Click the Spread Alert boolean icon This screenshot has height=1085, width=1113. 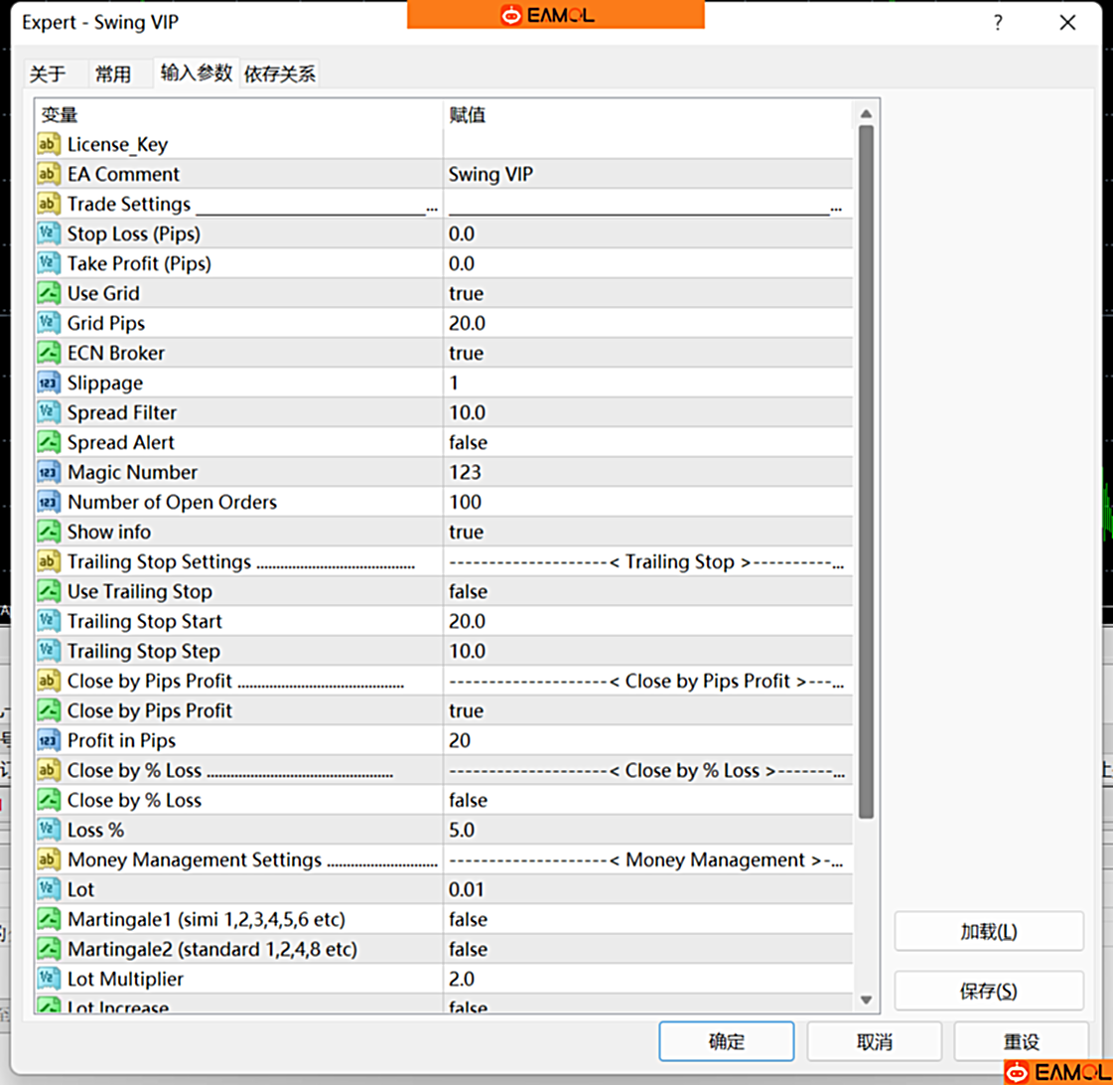click(49, 443)
